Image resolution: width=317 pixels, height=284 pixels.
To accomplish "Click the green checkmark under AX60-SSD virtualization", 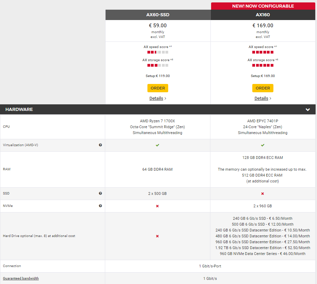I will 157,145.
